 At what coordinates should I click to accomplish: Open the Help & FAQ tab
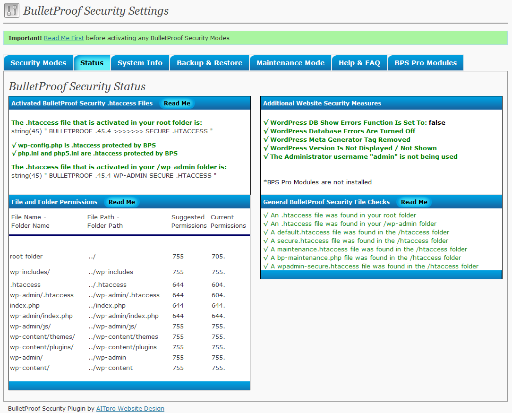pos(359,63)
